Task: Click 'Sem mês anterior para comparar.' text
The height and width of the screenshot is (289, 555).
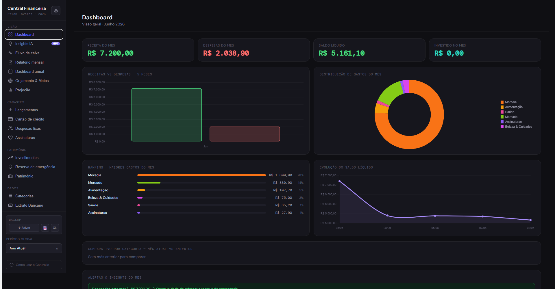Action: (117, 257)
